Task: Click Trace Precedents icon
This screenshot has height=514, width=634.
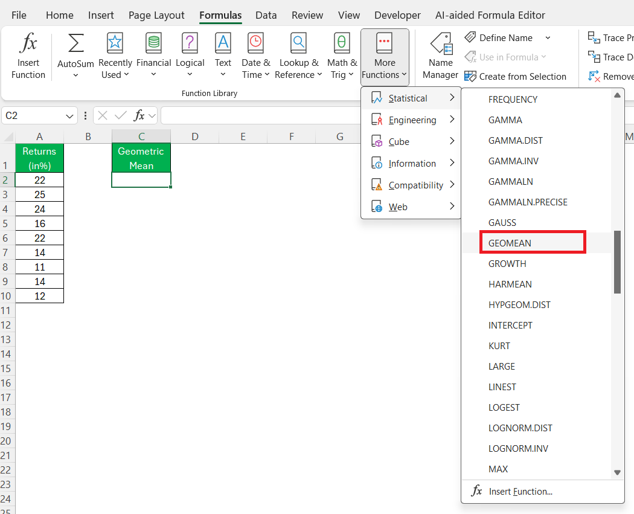Action: pyautogui.click(x=594, y=37)
